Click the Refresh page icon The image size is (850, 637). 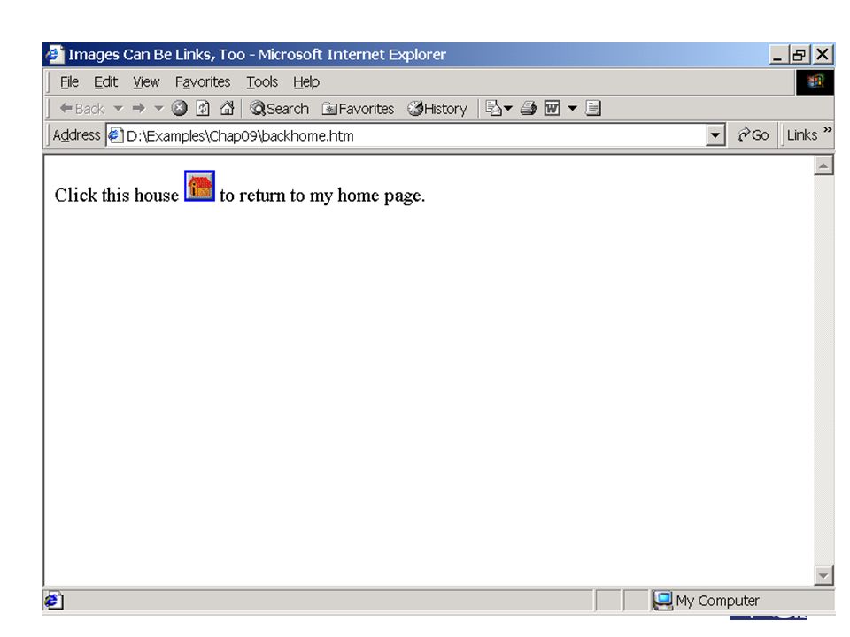pyautogui.click(x=203, y=108)
